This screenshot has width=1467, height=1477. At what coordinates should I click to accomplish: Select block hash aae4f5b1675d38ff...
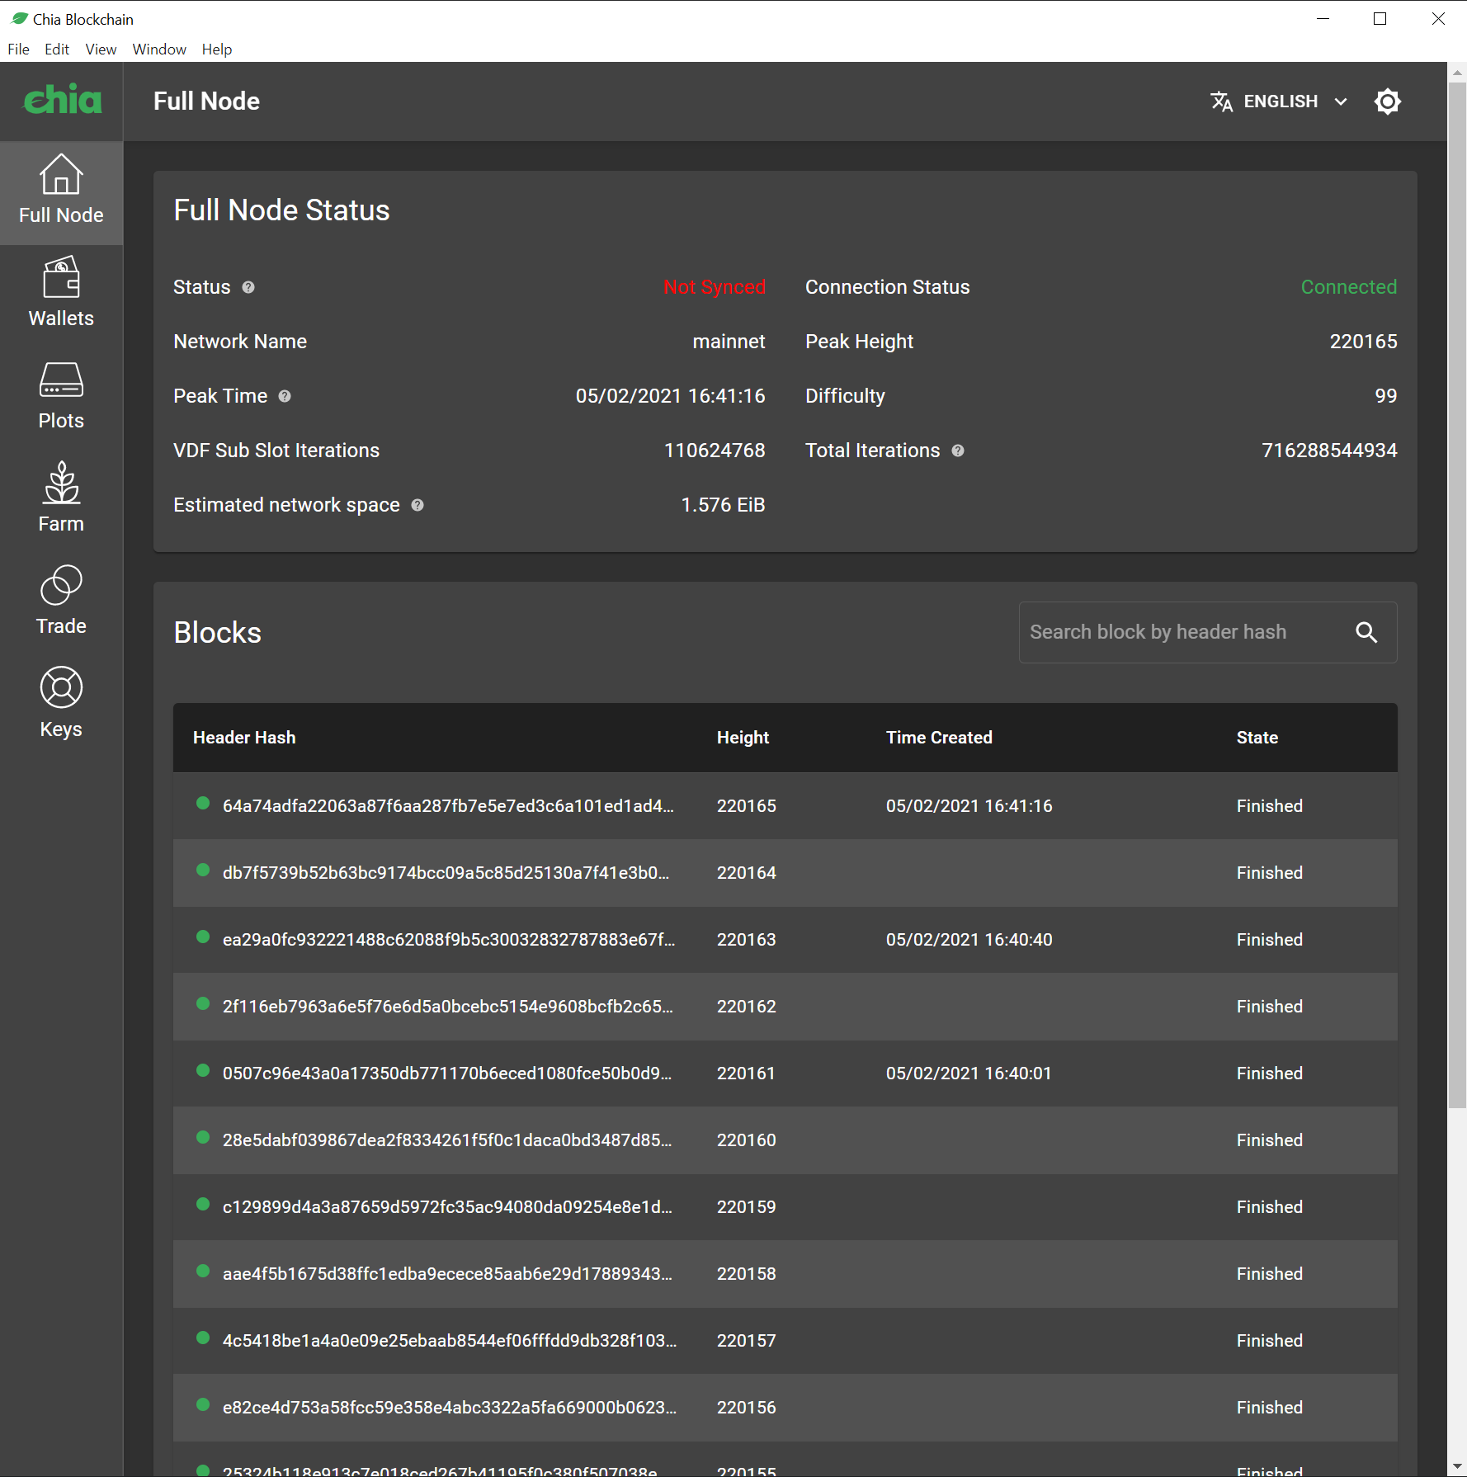coord(447,1274)
